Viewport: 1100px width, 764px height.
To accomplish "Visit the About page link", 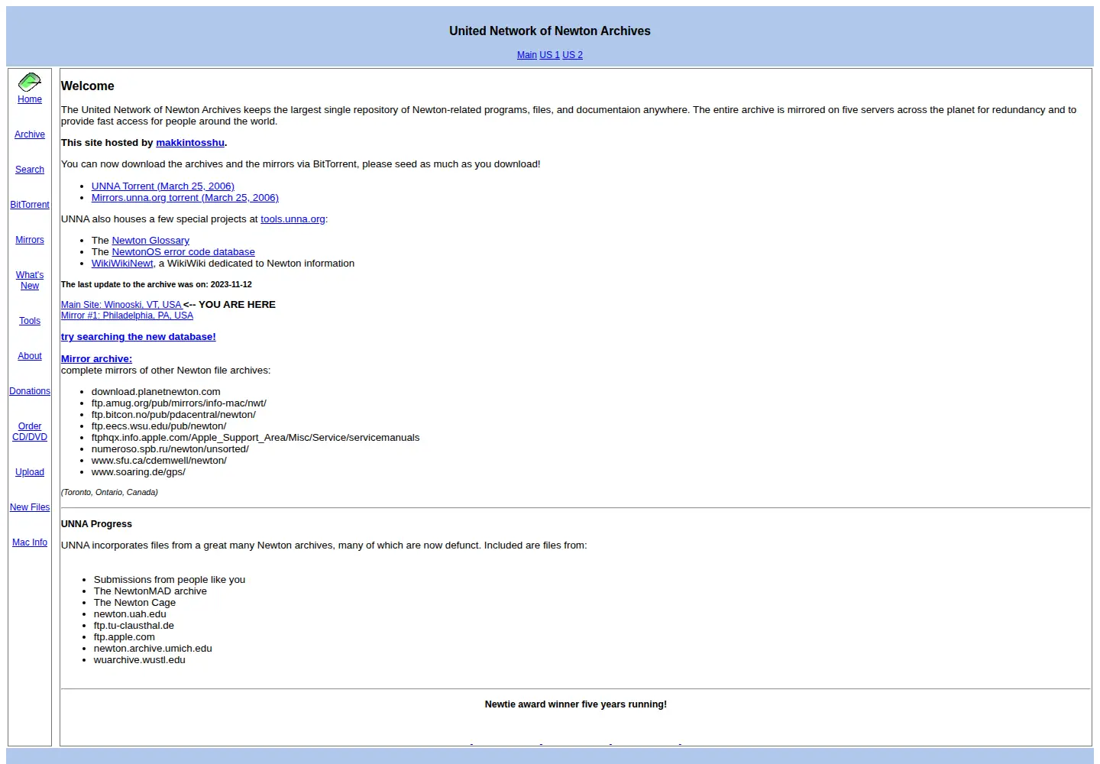I will point(30,356).
